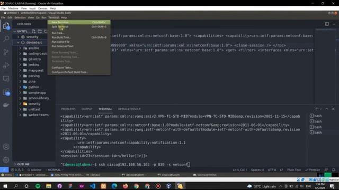Click New Folder icon in Explorer header
Screen dimensions: 339x190
[40, 31]
